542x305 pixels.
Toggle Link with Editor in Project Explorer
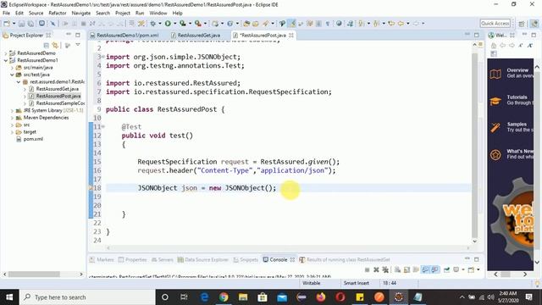55,45
